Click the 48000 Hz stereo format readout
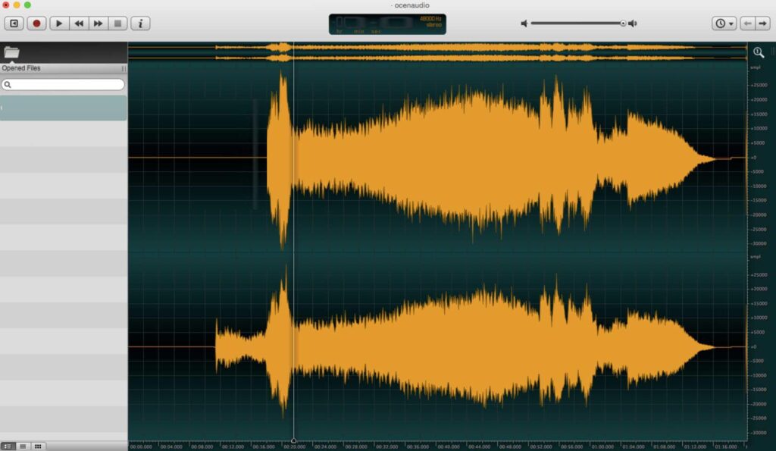 pyautogui.click(x=430, y=22)
